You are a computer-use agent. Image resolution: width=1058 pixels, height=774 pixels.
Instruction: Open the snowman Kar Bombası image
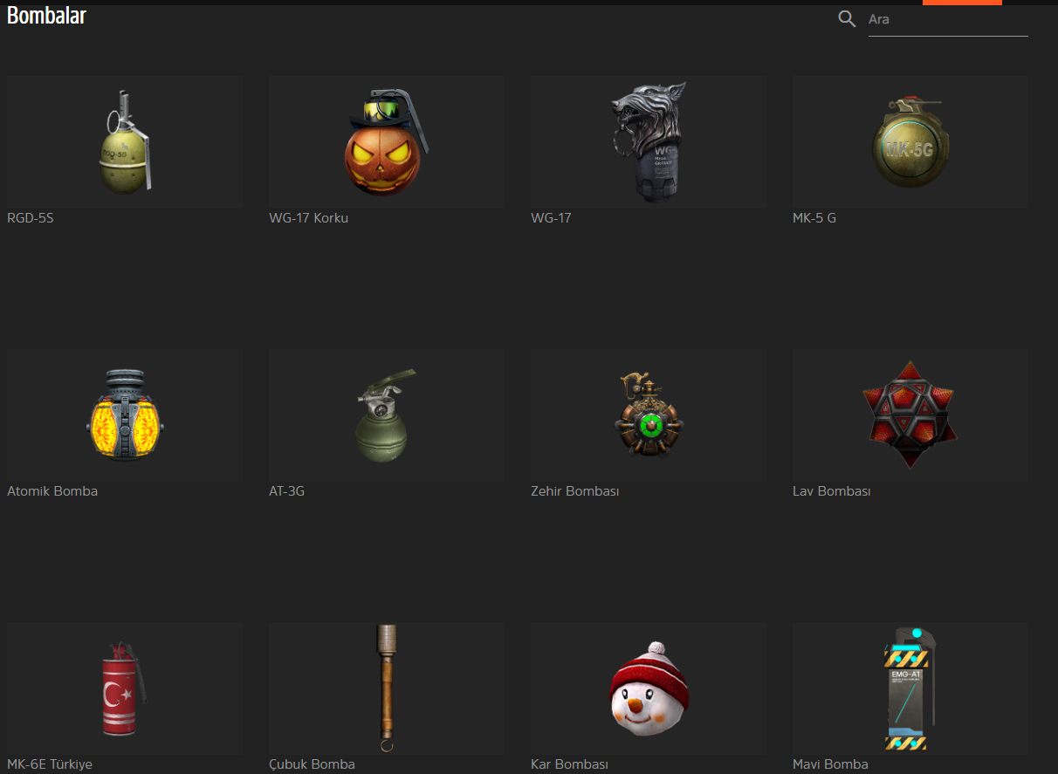point(648,688)
